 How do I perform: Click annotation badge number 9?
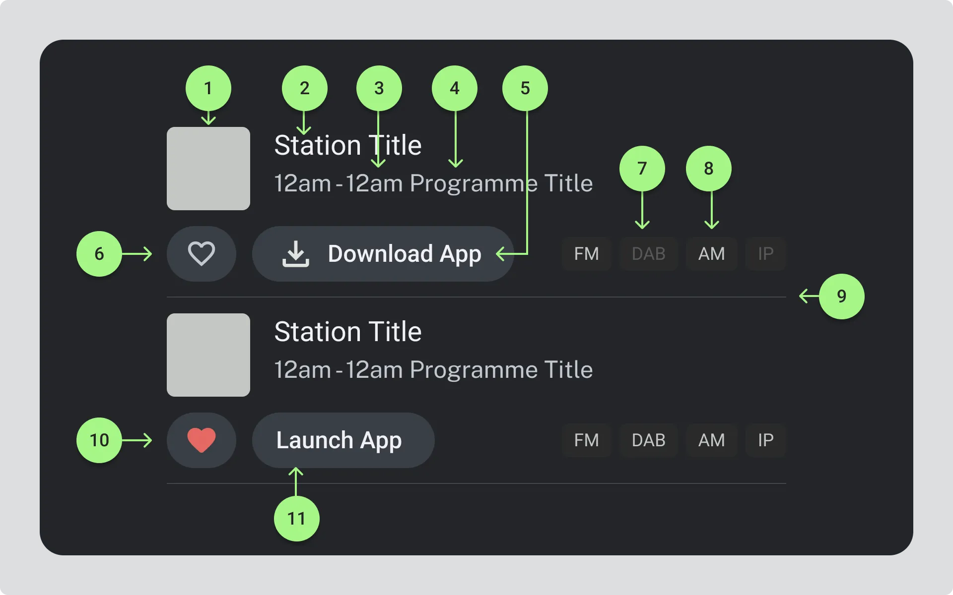point(841,297)
